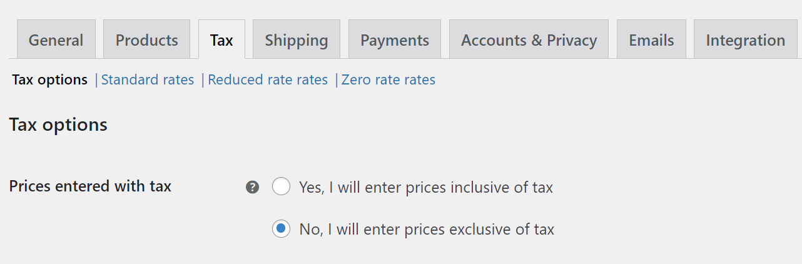Click the 'No, I will enter prices exclusive' label text
The height and width of the screenshot is (264, 802).
pyautogui.click(x=427, y=230)
